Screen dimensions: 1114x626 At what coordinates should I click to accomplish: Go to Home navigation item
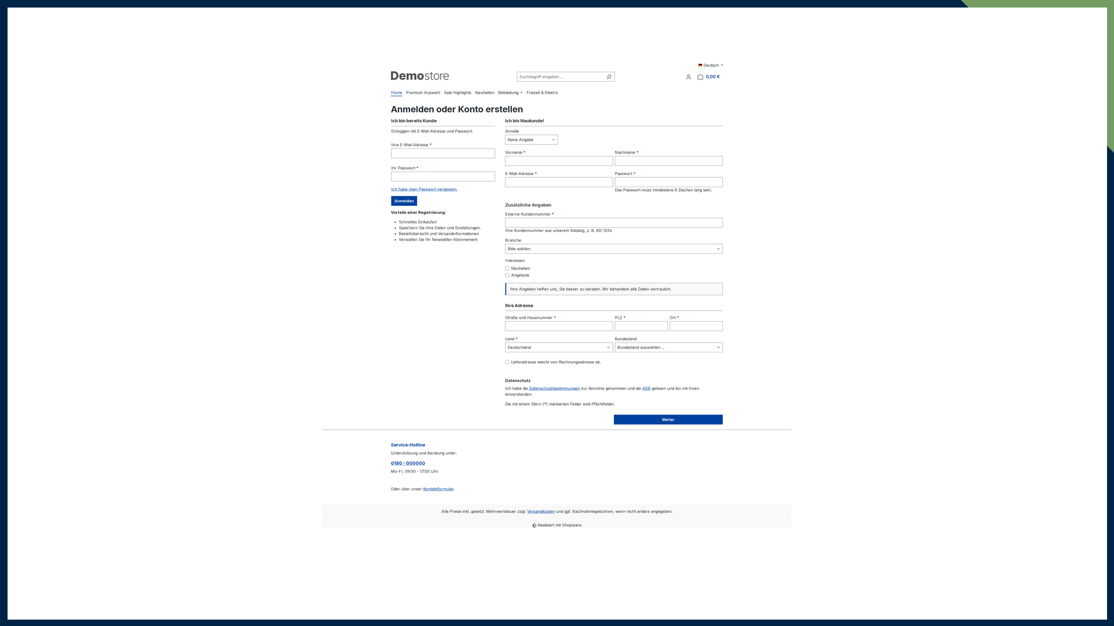pos(396,93)
